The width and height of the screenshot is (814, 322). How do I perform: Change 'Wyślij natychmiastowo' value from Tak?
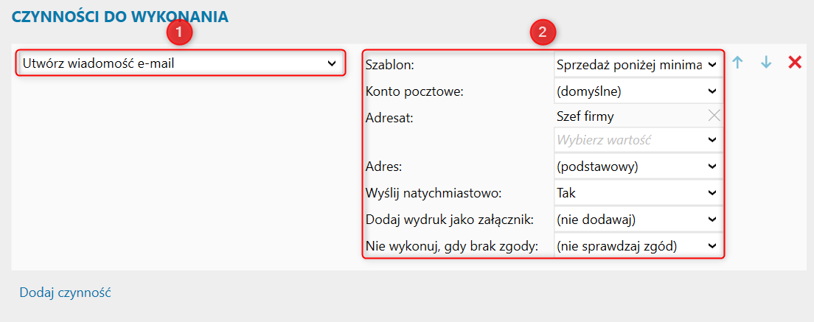tap(637, 193)
